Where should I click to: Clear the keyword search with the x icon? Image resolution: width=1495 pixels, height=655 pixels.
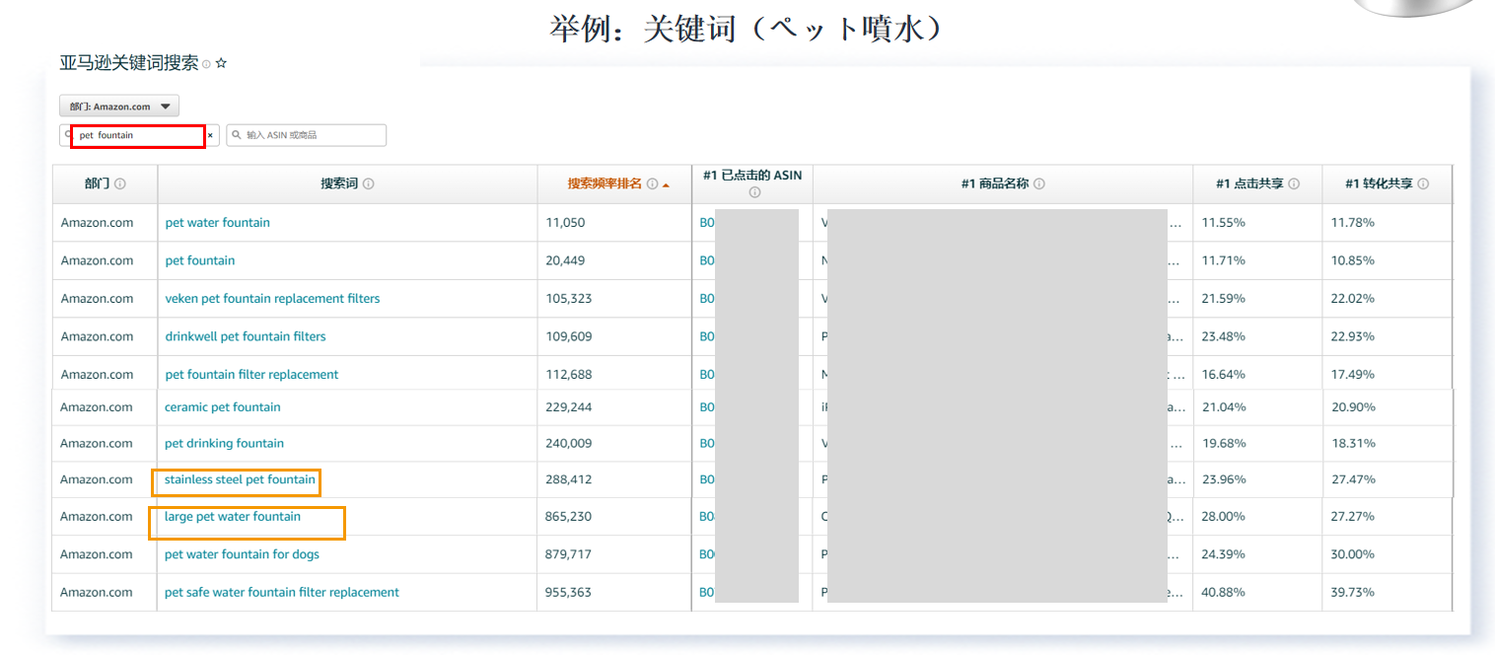(x=210, y=135)
